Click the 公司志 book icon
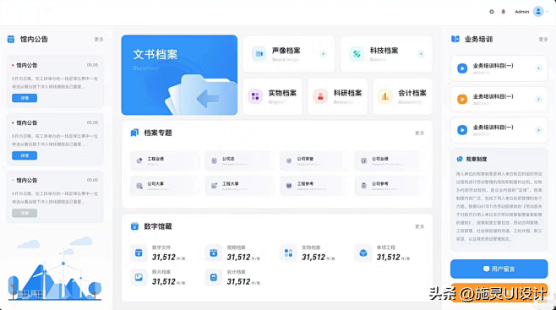Screen dimensions: 556x310 [214, 160]
